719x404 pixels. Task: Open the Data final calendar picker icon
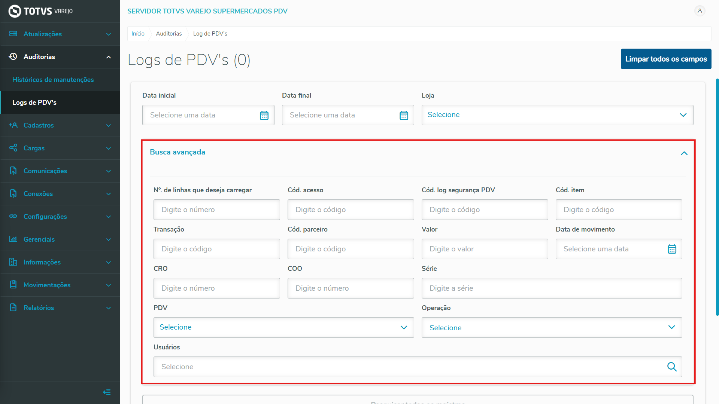point(404,115)
